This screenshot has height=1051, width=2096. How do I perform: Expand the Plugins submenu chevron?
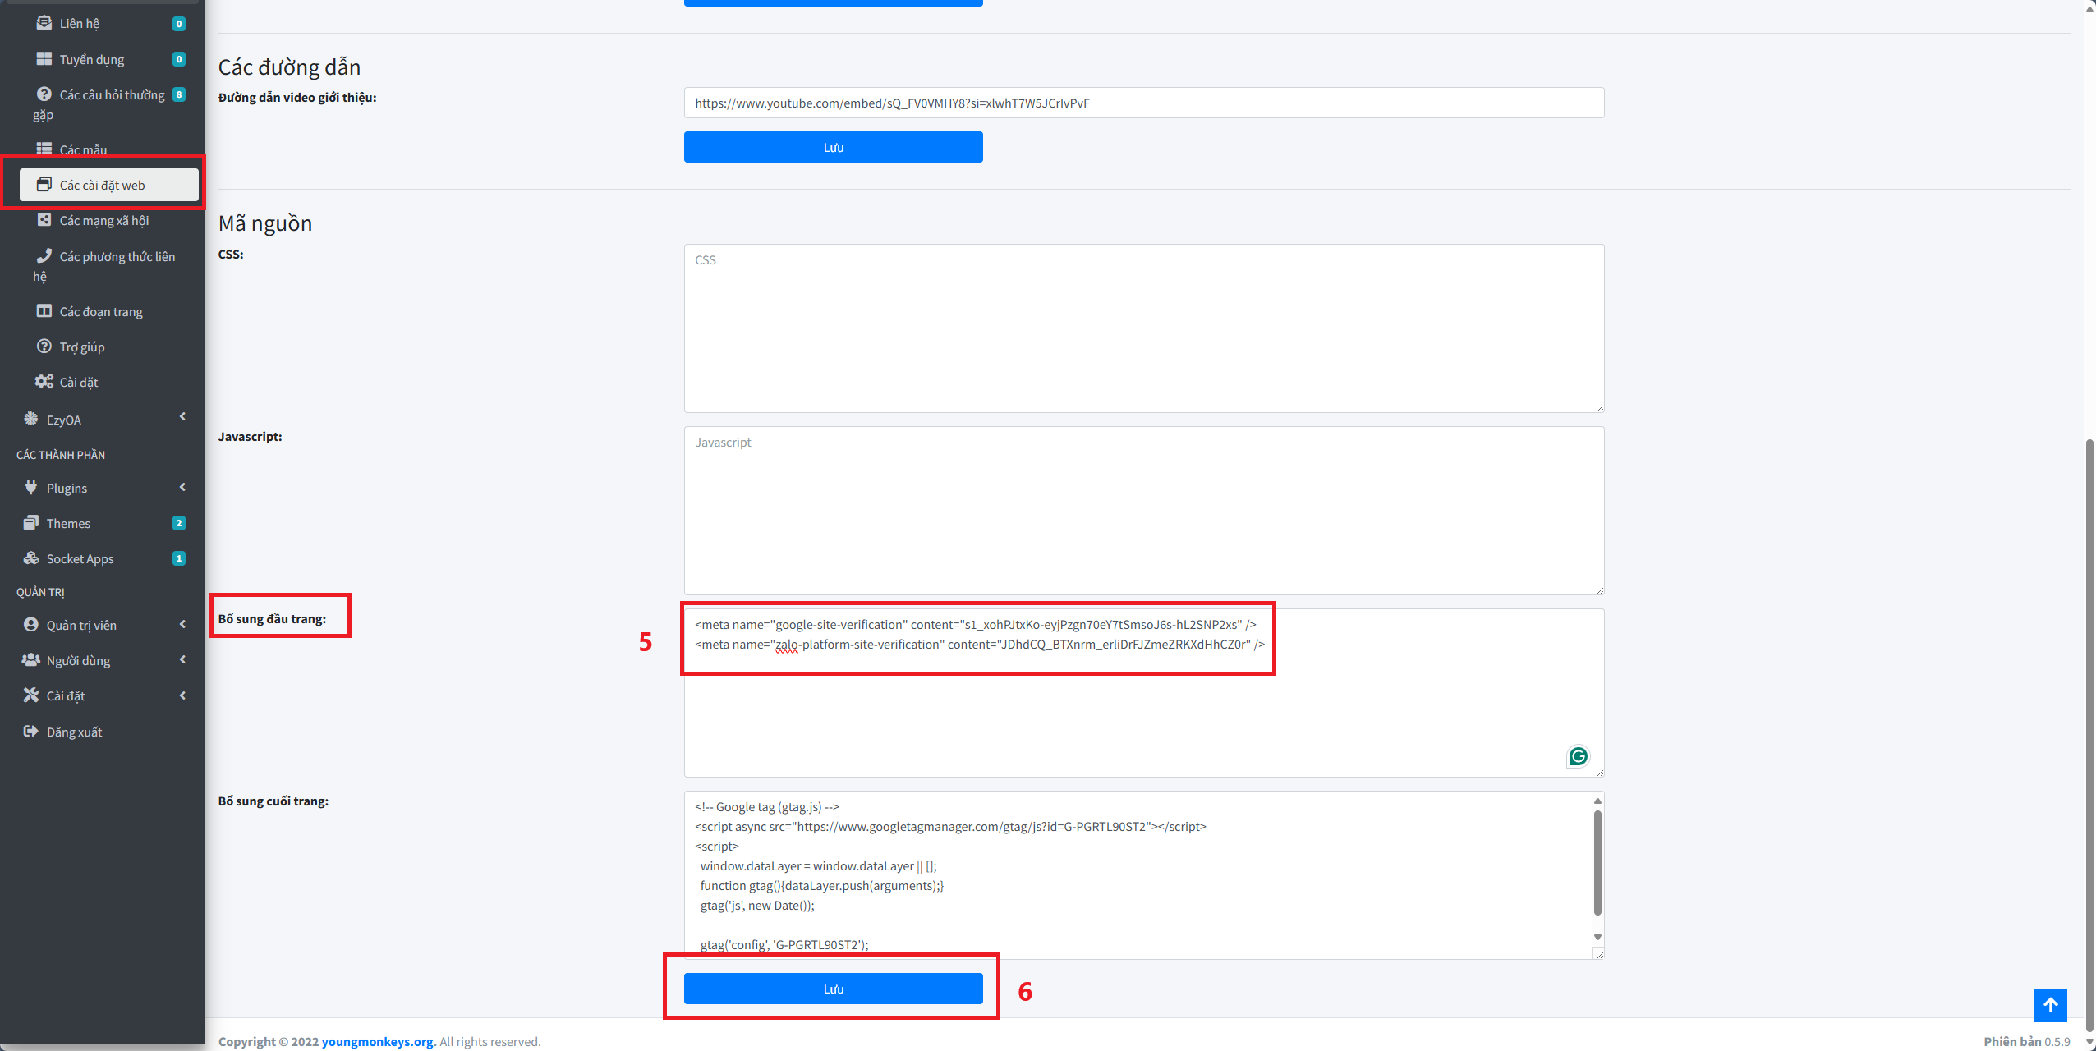(x=182, y=487)
